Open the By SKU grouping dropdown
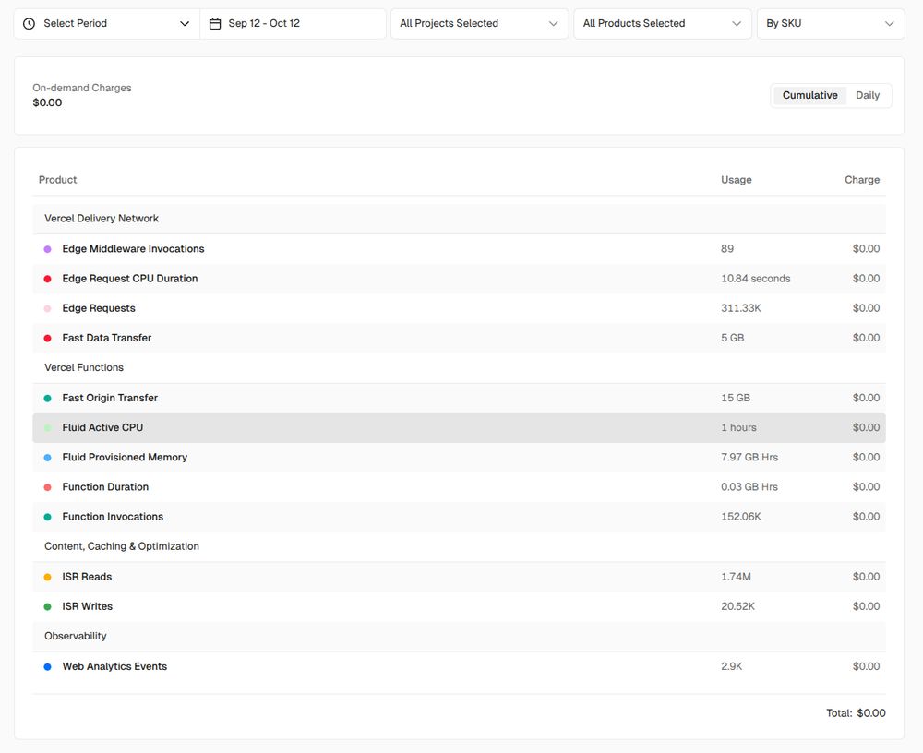Screen dimensions: 923x753 pos(831,24)
